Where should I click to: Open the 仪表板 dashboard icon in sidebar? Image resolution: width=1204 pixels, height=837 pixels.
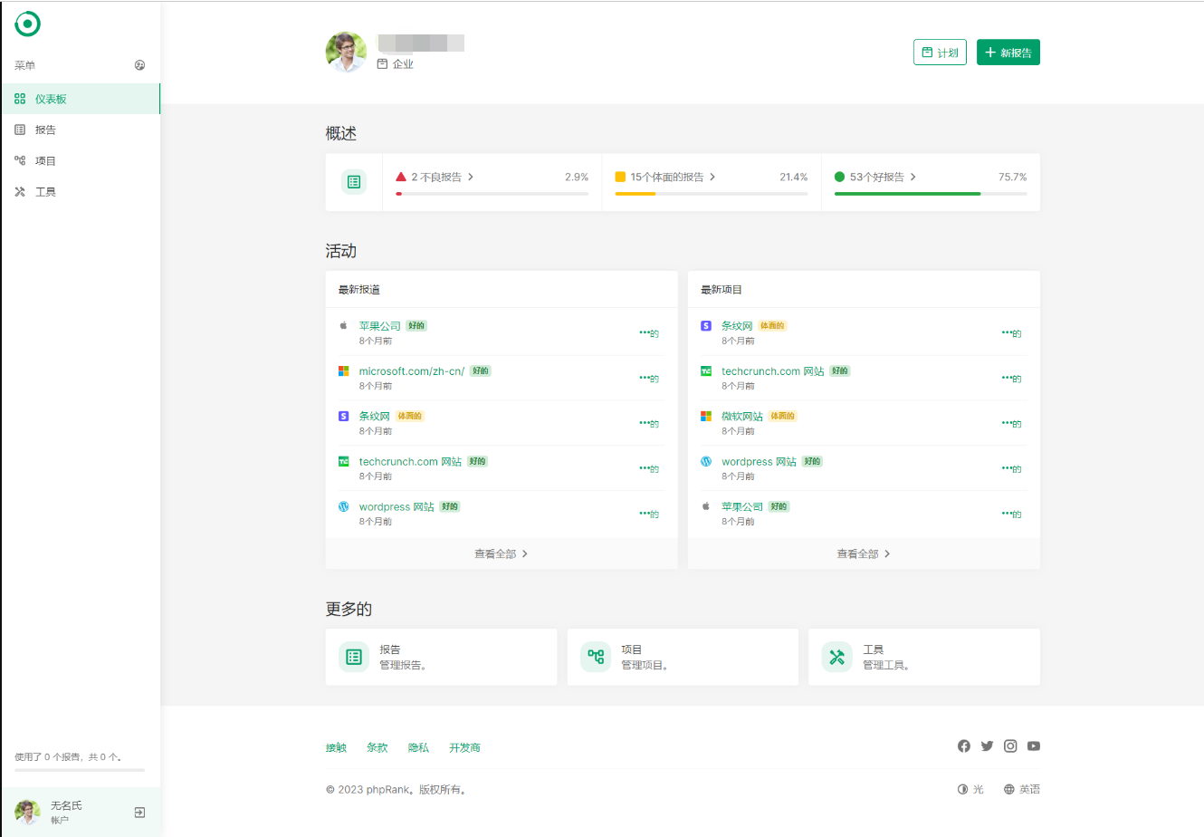click(x=18, y=98)
